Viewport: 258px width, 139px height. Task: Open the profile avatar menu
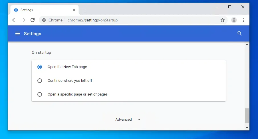(x=234, y=20)
